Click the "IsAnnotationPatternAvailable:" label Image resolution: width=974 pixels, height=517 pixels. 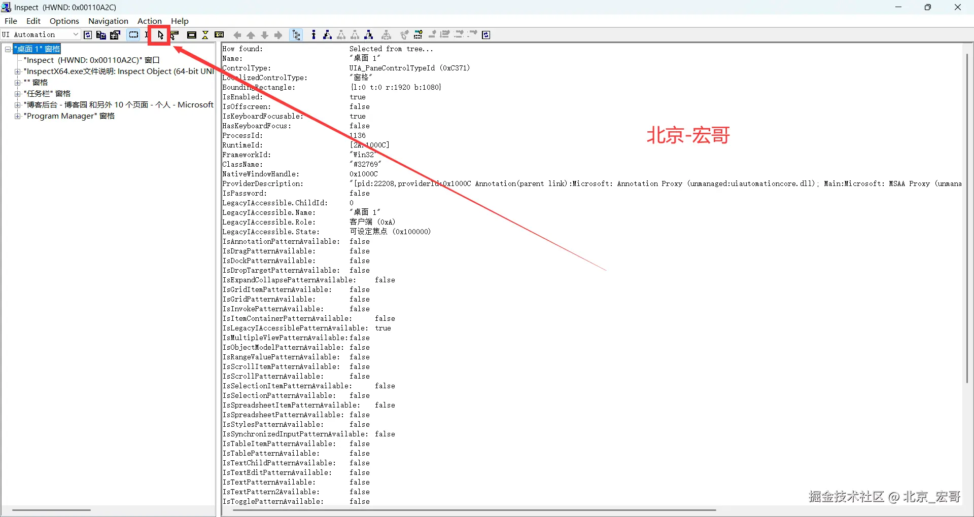tap(281, 242)
